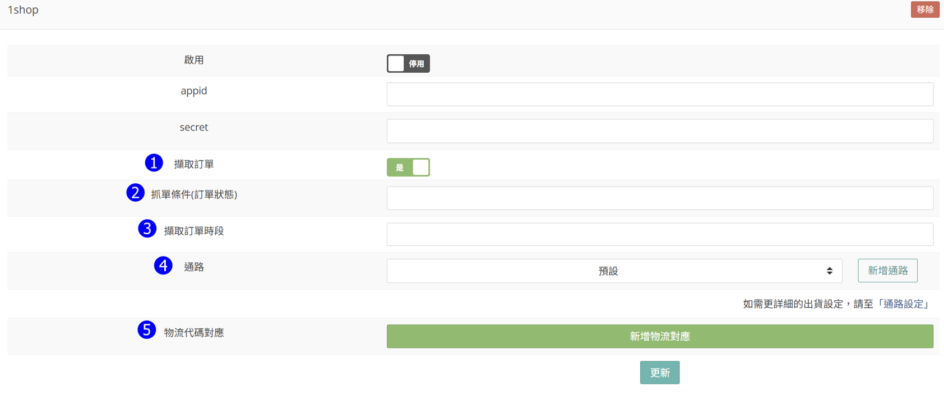Click the blue number 2 marker
Viewport: 944px width, 409px height.
135,193
